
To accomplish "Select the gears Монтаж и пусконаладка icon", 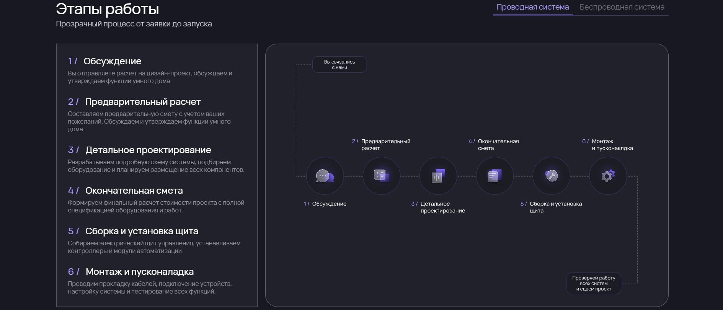I will point(608,176).
